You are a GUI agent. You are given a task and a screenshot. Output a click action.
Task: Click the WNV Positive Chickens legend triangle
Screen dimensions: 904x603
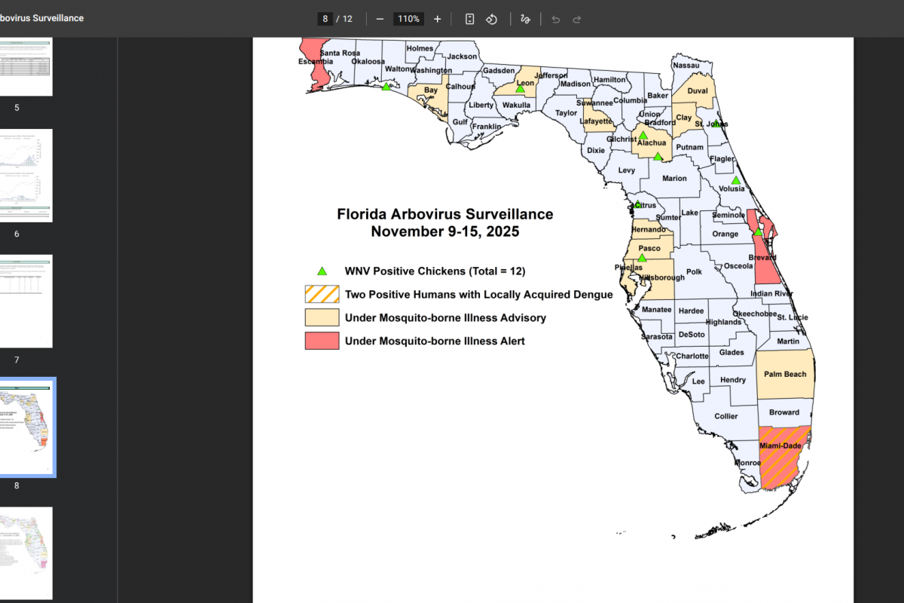click(x=322, y=271)
